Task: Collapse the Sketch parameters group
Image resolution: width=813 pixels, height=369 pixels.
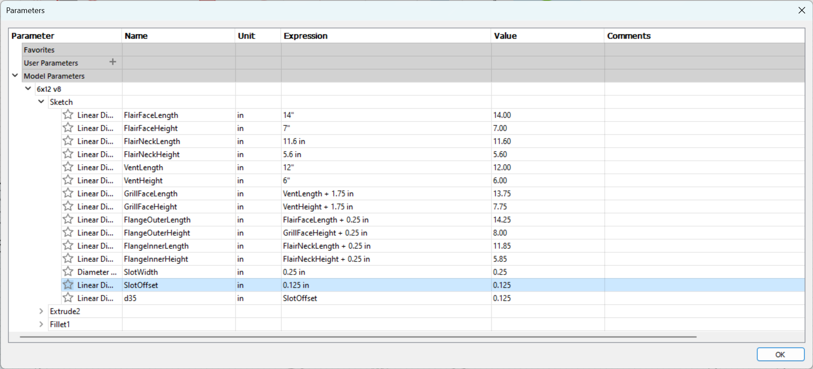Action: point(41,102)
